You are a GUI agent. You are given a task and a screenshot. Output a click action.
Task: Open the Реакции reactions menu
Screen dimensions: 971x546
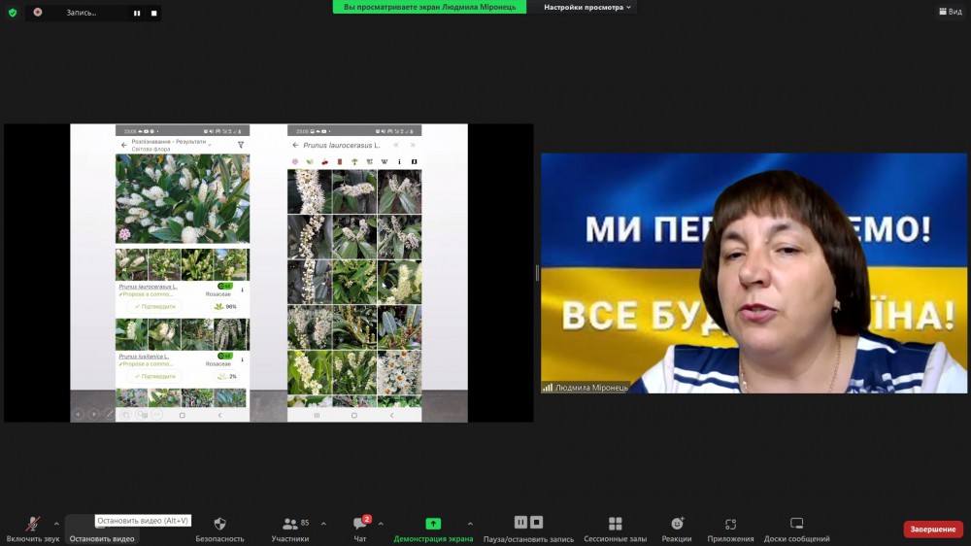(677, 525)
